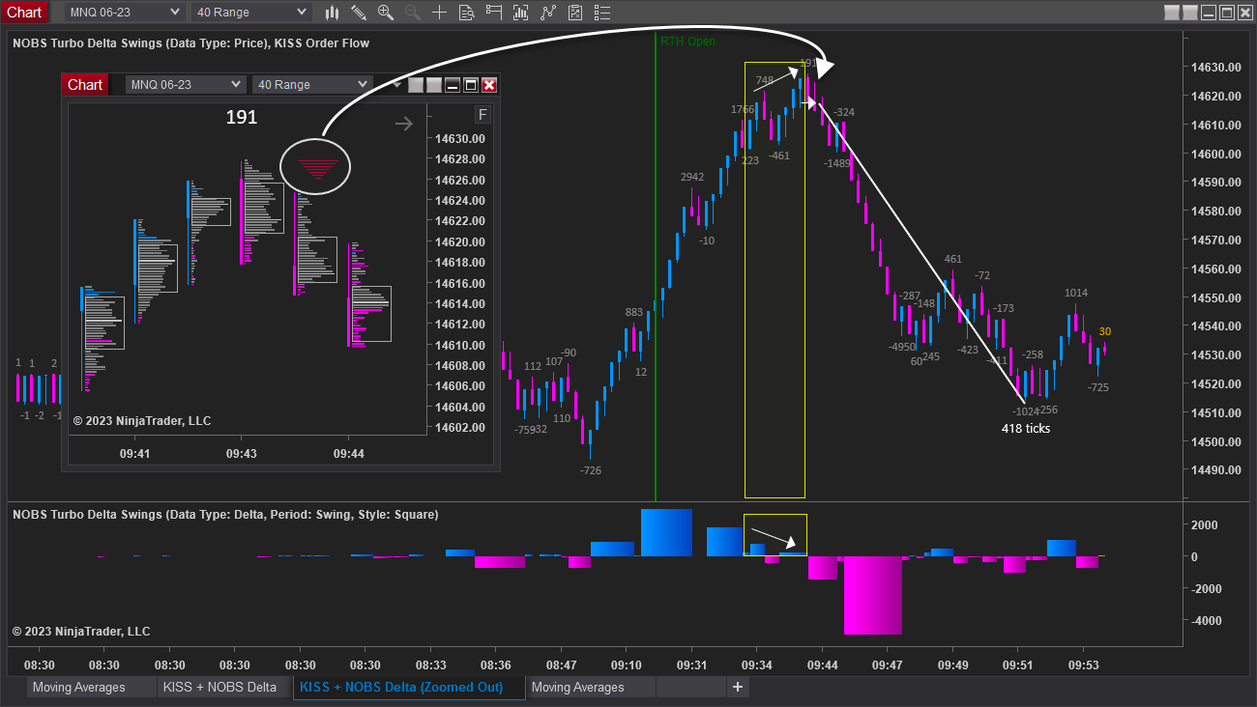Click first gray link button in inset chart window
This screenshot has height=707, width=1257.
[x=416, y=85]
